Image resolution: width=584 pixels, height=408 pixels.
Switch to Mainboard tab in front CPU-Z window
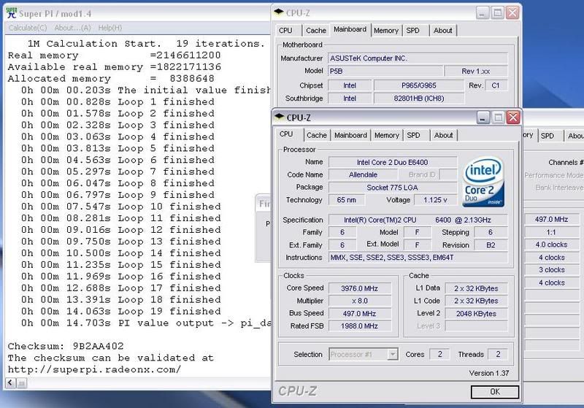350,135
